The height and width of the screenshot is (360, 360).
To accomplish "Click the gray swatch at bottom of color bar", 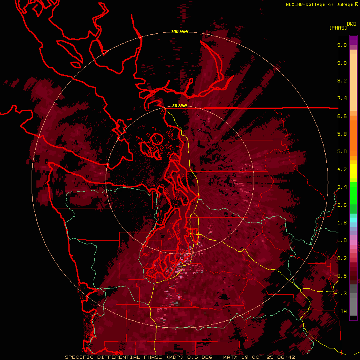I will [353, 306].
